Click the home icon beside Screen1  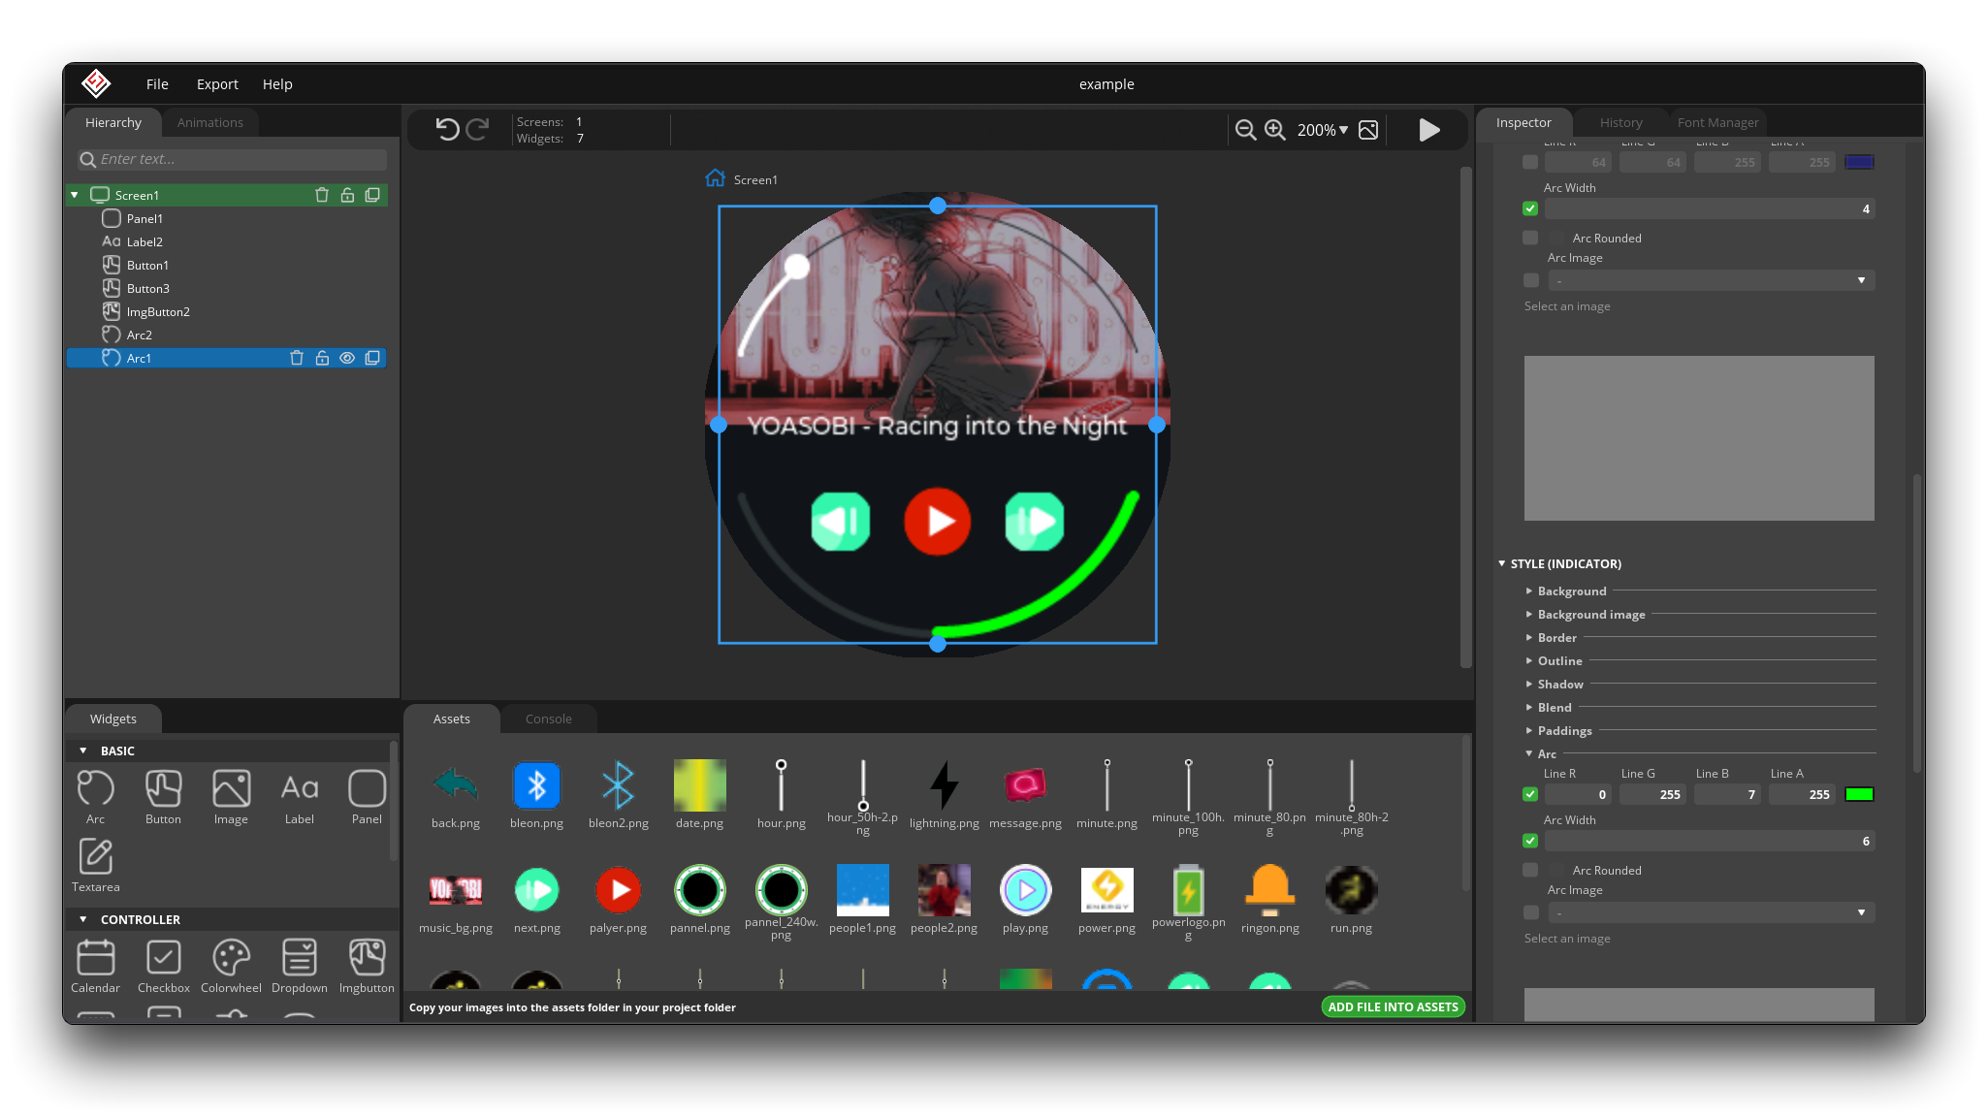tap(716, 178)
